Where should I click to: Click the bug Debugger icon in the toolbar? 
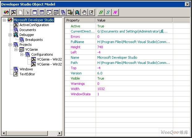[x=77, y=13]
